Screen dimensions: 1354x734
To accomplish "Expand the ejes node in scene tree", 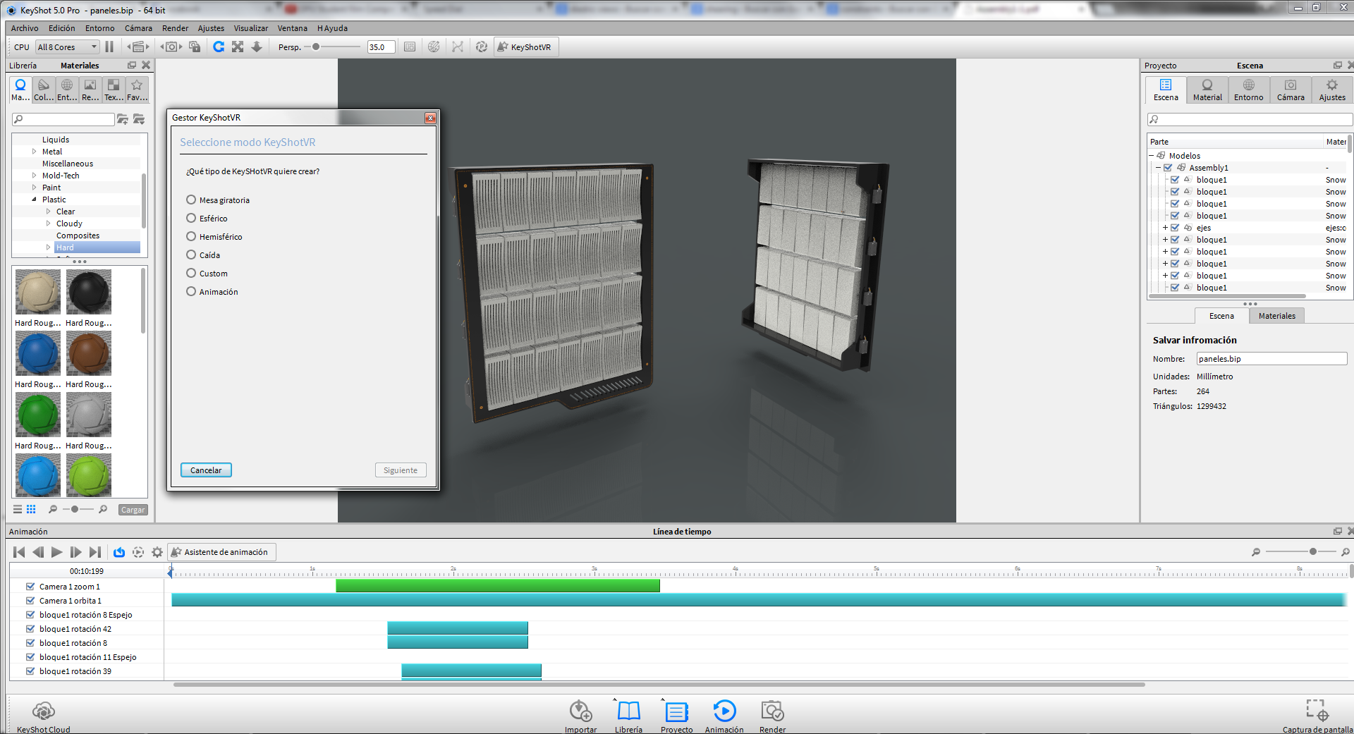I will pyautogui.click(x=1165, y=228).
